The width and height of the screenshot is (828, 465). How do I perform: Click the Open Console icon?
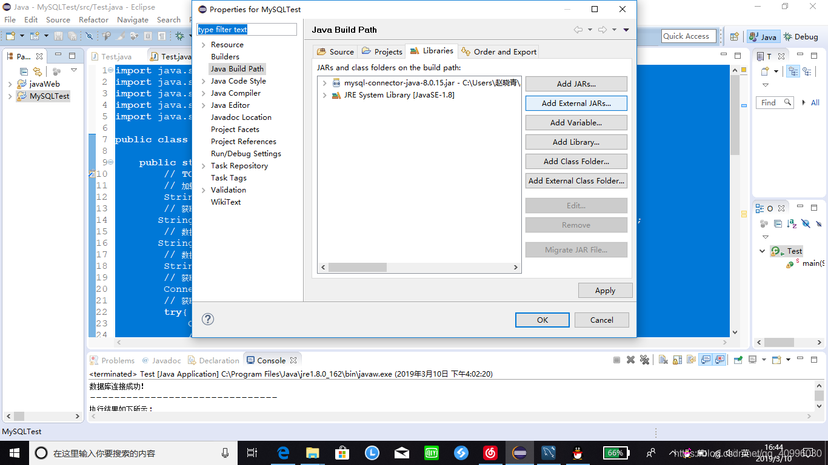(x=776, y=360)
